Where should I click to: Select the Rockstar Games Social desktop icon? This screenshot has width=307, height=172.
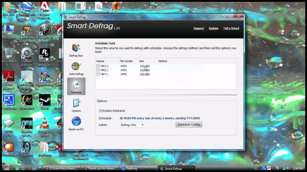pyautogui.click(x=44, y=57)
